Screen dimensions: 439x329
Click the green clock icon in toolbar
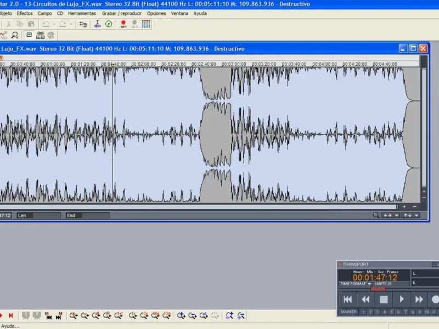pyautogui.click(x=109, y=24)
